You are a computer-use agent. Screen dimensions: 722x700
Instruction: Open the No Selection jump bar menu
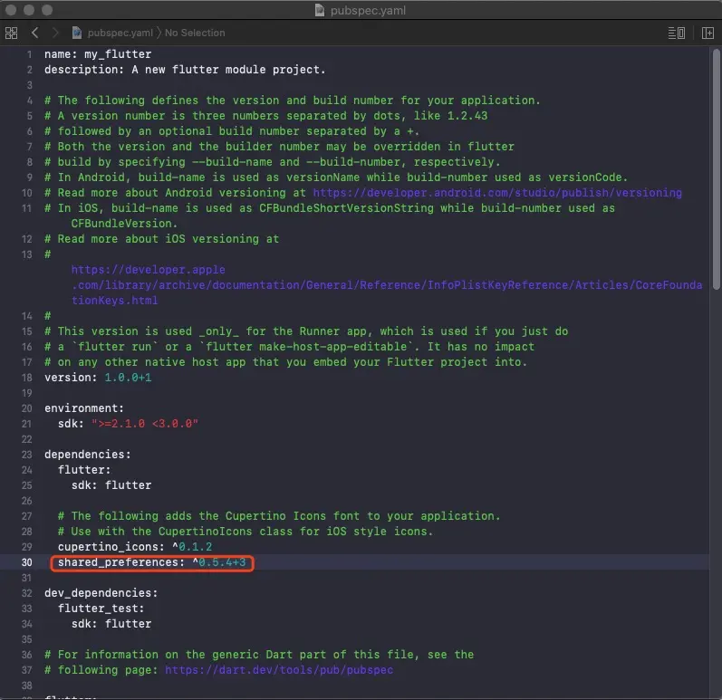(x=195, y=33)
